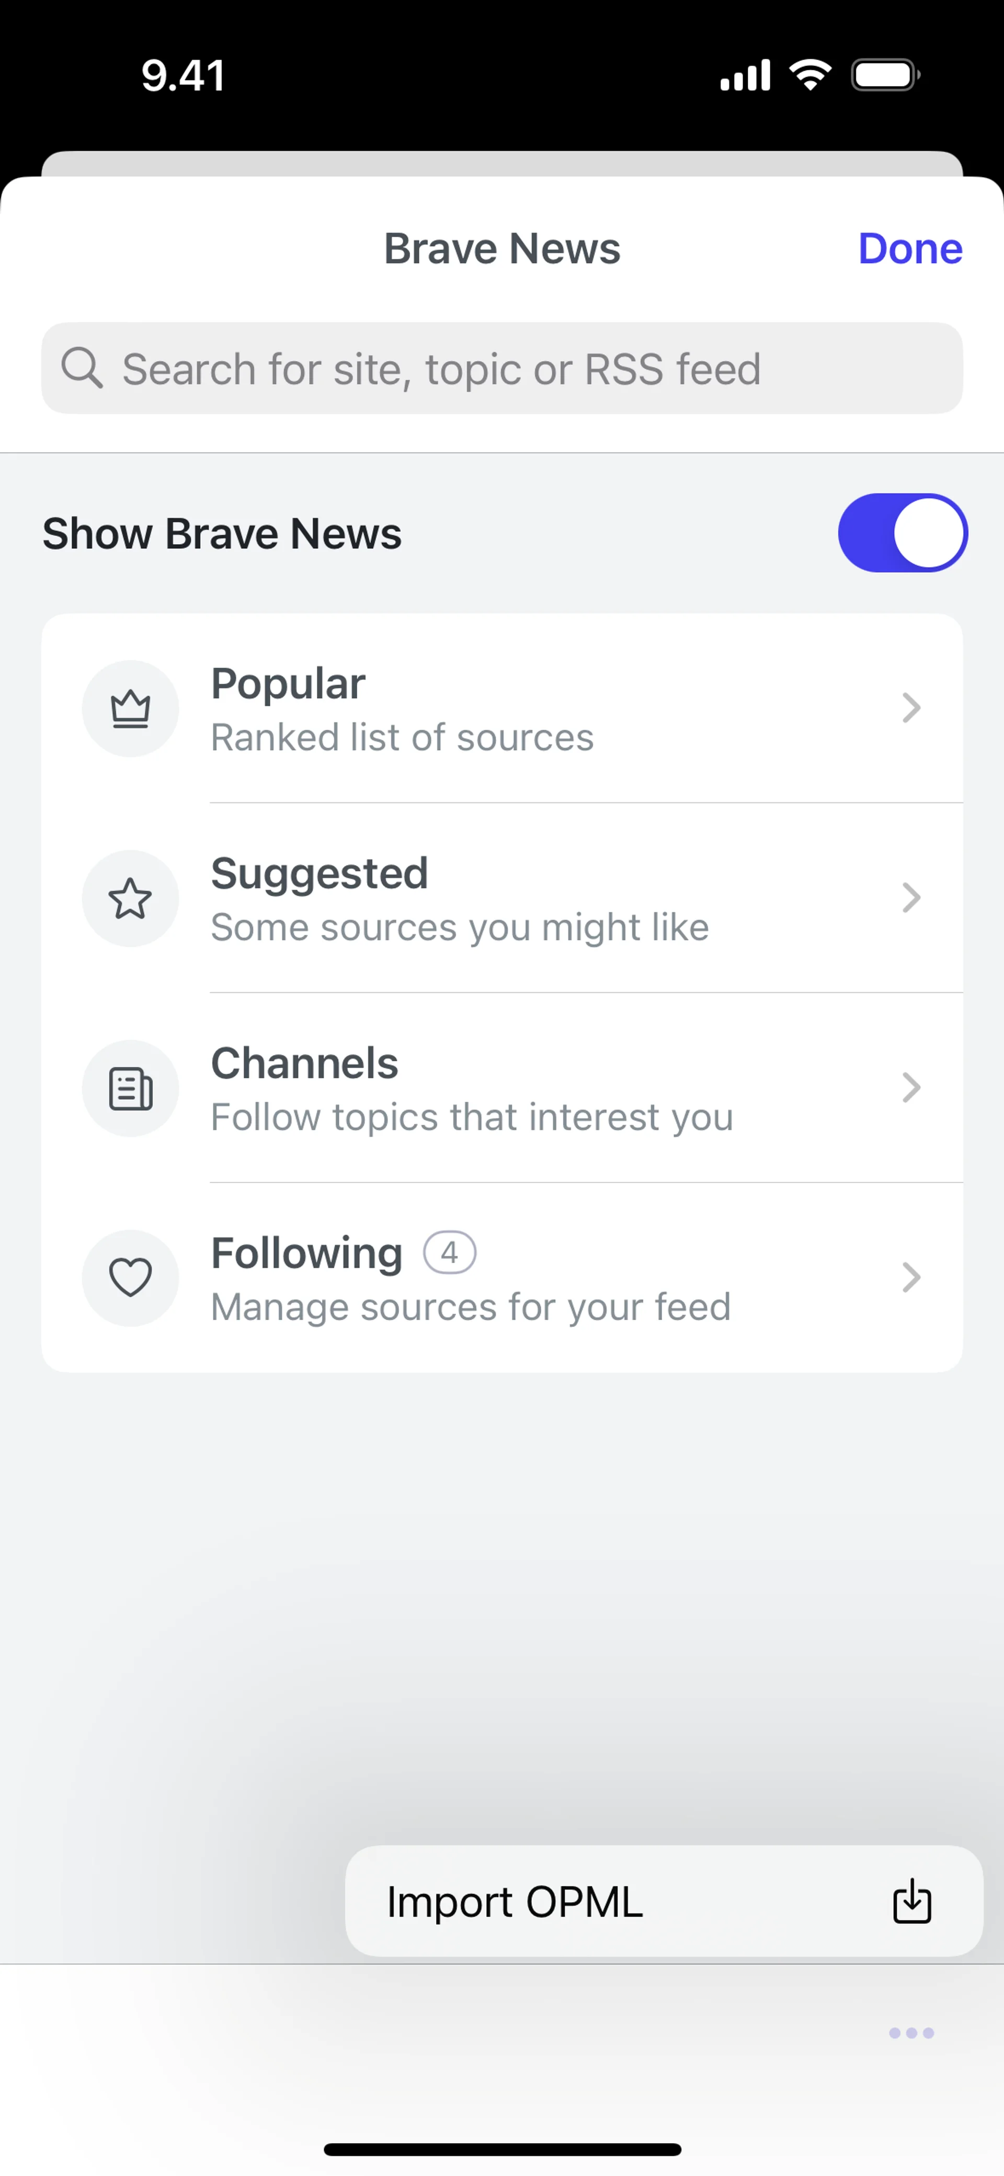Open Channels via its chevron arrow
1004x2176 pixels.
coord(910,1088)
